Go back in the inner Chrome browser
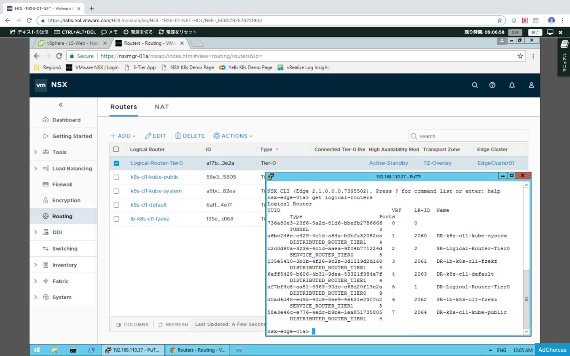 37,56
